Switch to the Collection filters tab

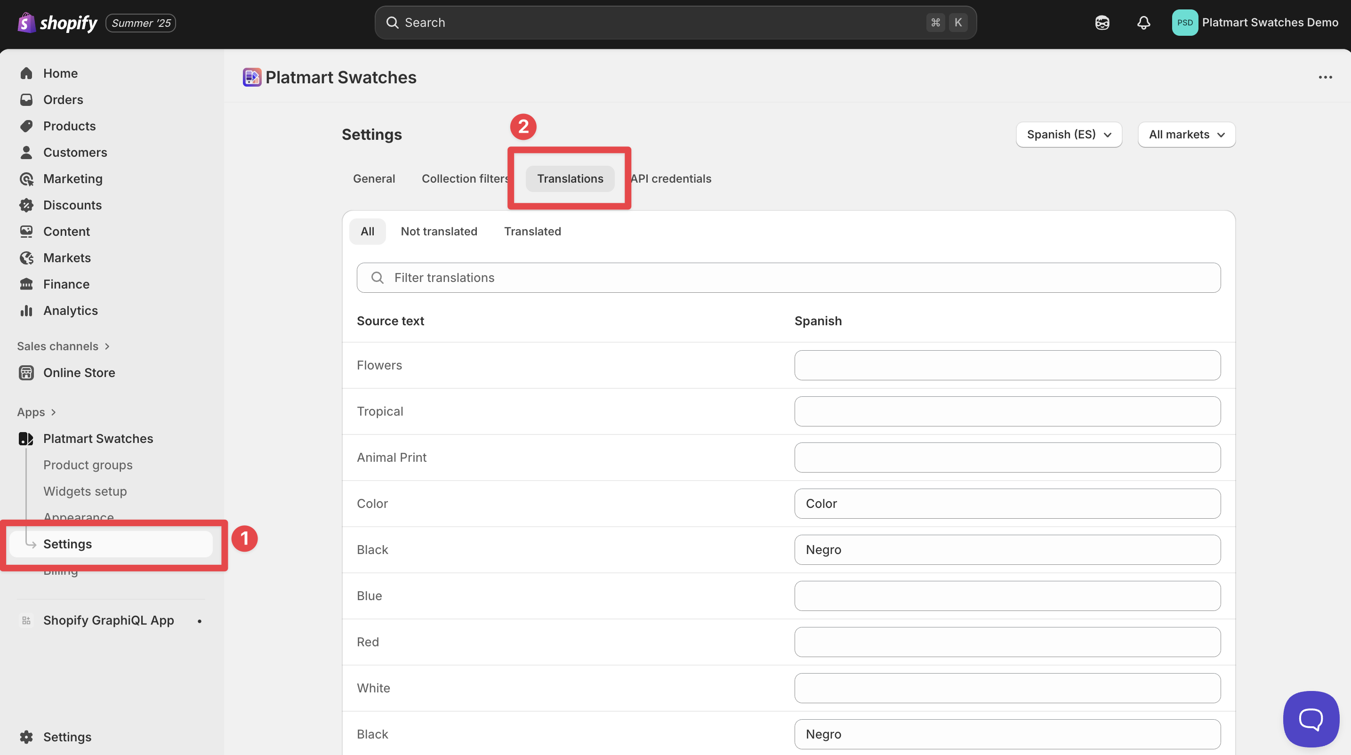(466, 179)
